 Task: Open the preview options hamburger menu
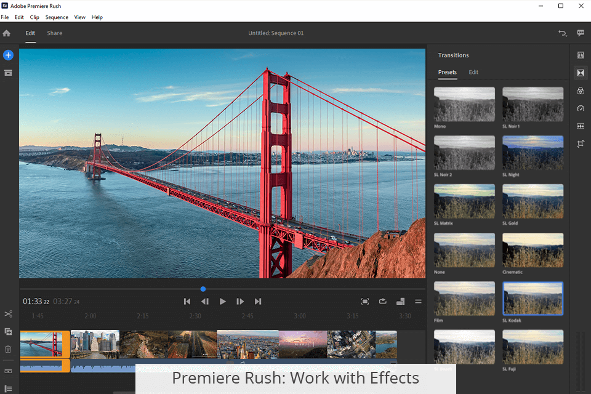point(418,301)
